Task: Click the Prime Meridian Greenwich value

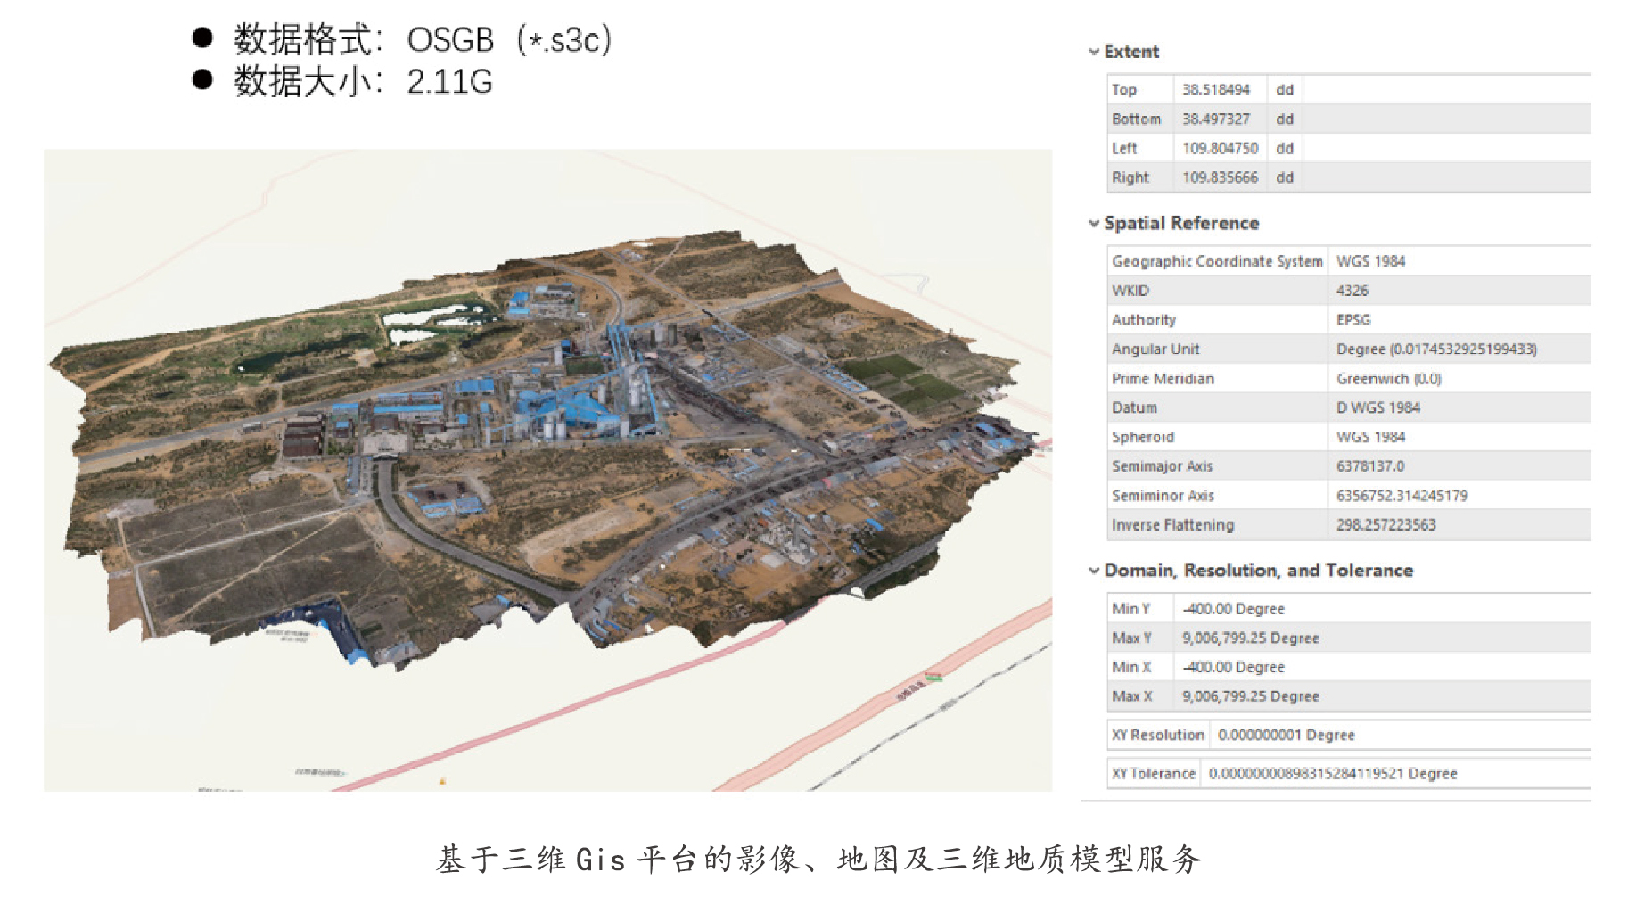Action: (x=1388, y=379)
